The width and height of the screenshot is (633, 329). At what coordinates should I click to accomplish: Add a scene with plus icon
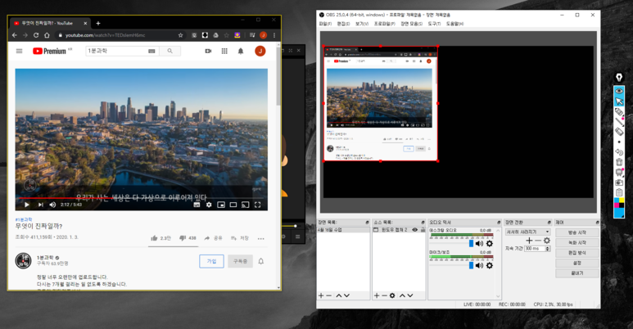(321, 295)
